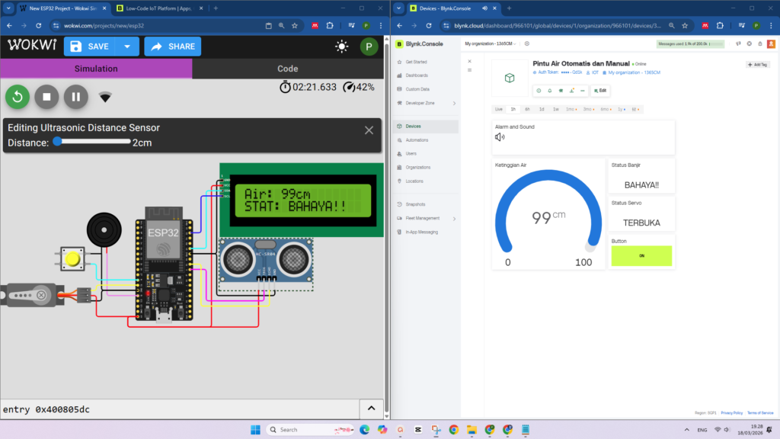This screenshot has height=439, width=780.
Task: Open the Auth Token link
Action: (x=557, y=72)
